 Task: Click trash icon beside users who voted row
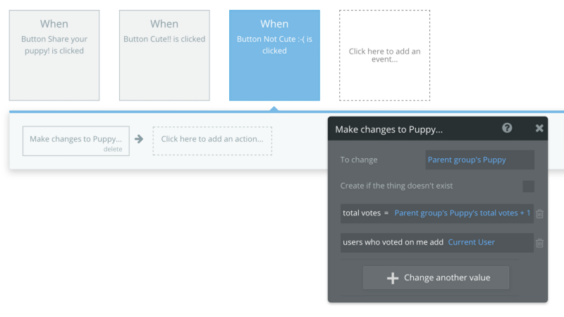coord(539,243)
